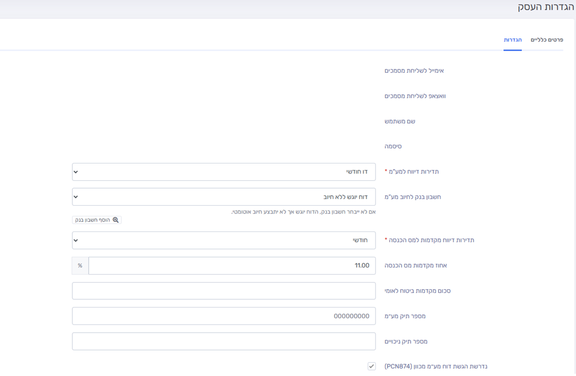
Task: Click the סכום מקדמות ביטוח לאומי field
Action: click(224, 291)
